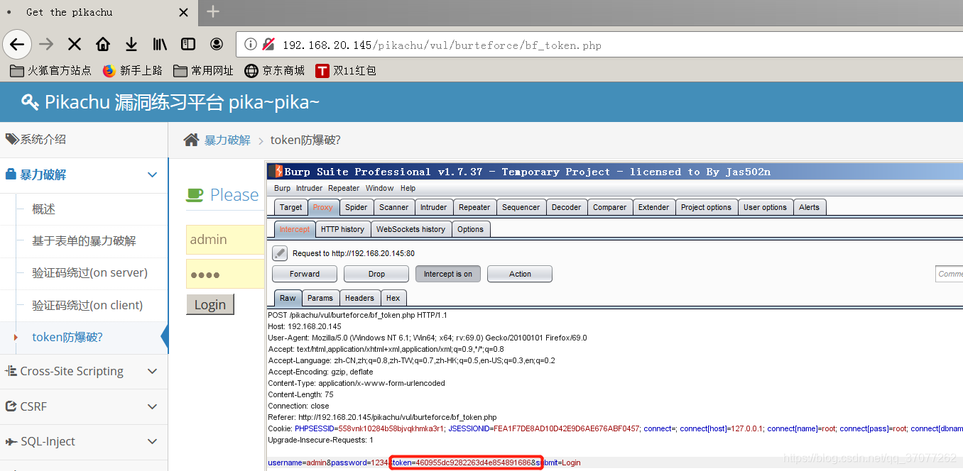This screenshot has width=963, height=471.
Task: Close the 'Get the pikachu' tab
Action: [x=183, y=12]
